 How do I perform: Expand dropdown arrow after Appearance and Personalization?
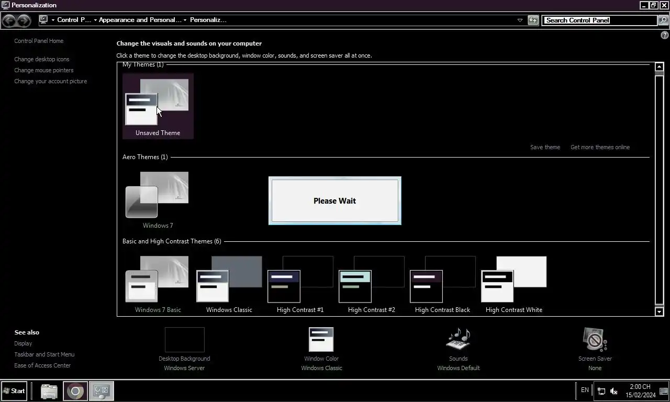pyautogui.click(x=185, y=20)
